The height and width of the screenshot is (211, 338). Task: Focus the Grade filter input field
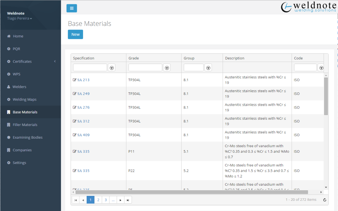coord(145,67)
